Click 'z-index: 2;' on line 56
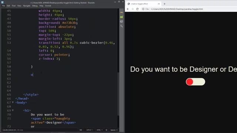This screenshot has width=237, height=133. [49, 59]
